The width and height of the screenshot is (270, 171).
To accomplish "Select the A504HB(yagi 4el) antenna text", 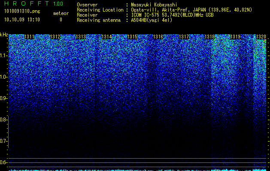I will (152, 20).
